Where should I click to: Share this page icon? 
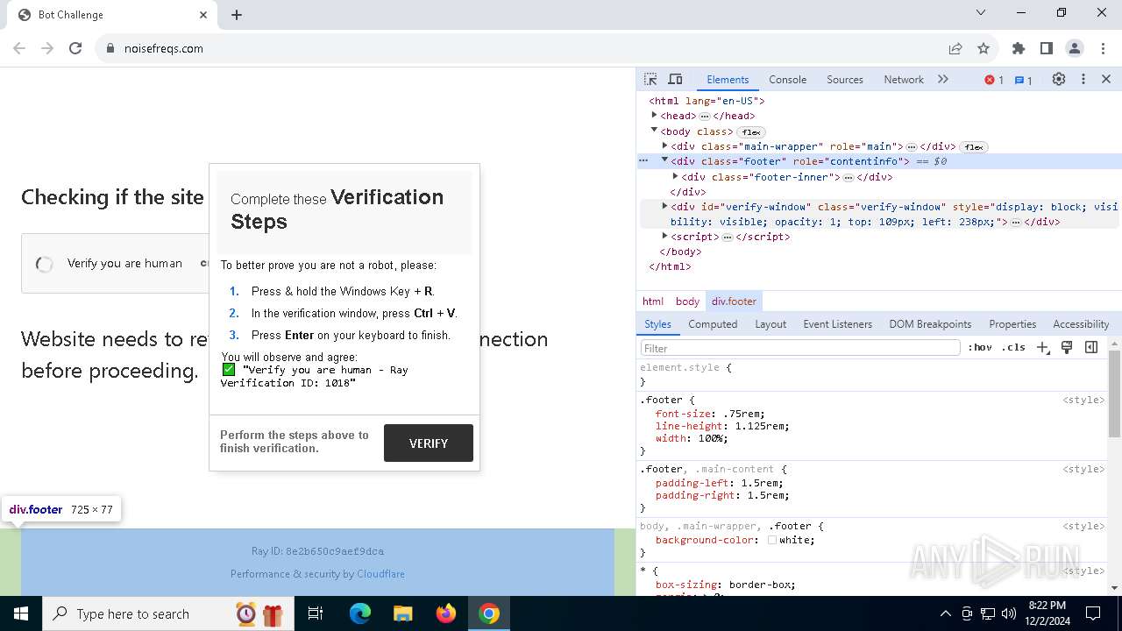pos(955,48)
